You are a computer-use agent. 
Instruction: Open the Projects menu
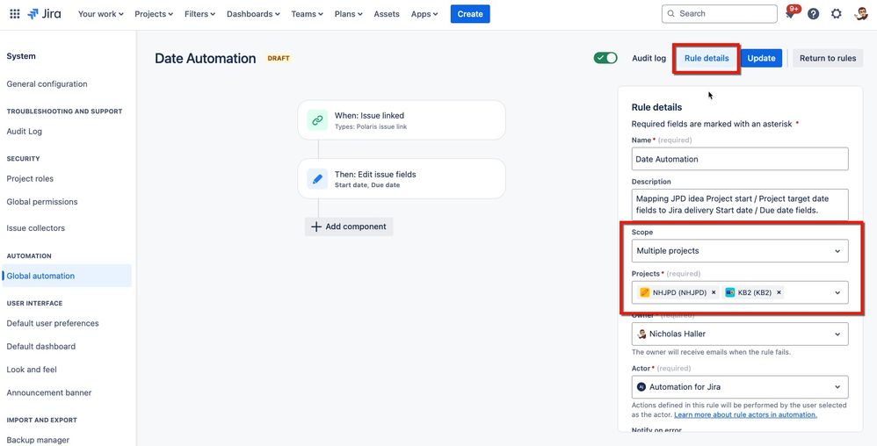(154, 14)
